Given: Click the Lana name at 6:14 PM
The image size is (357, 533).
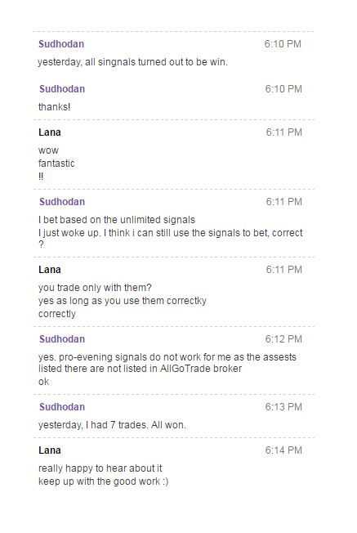Looking at the screenshot, I should pyautogui.click(x=50, y=450).
